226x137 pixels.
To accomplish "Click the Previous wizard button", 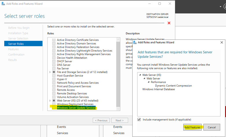I will [x=101, y=121].
